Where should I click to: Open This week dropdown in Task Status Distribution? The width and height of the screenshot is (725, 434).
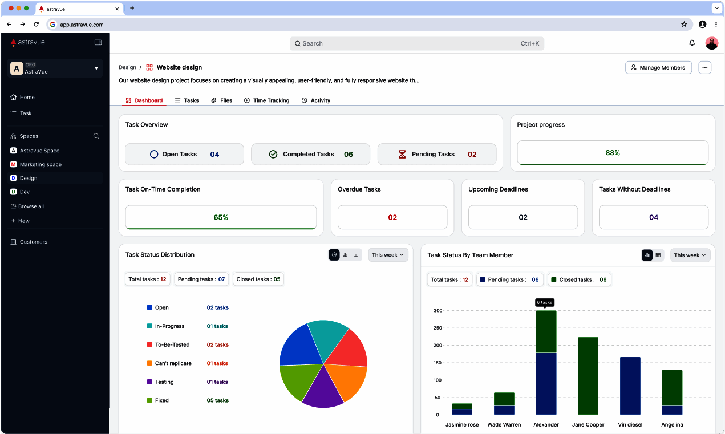tap(388, 255)
